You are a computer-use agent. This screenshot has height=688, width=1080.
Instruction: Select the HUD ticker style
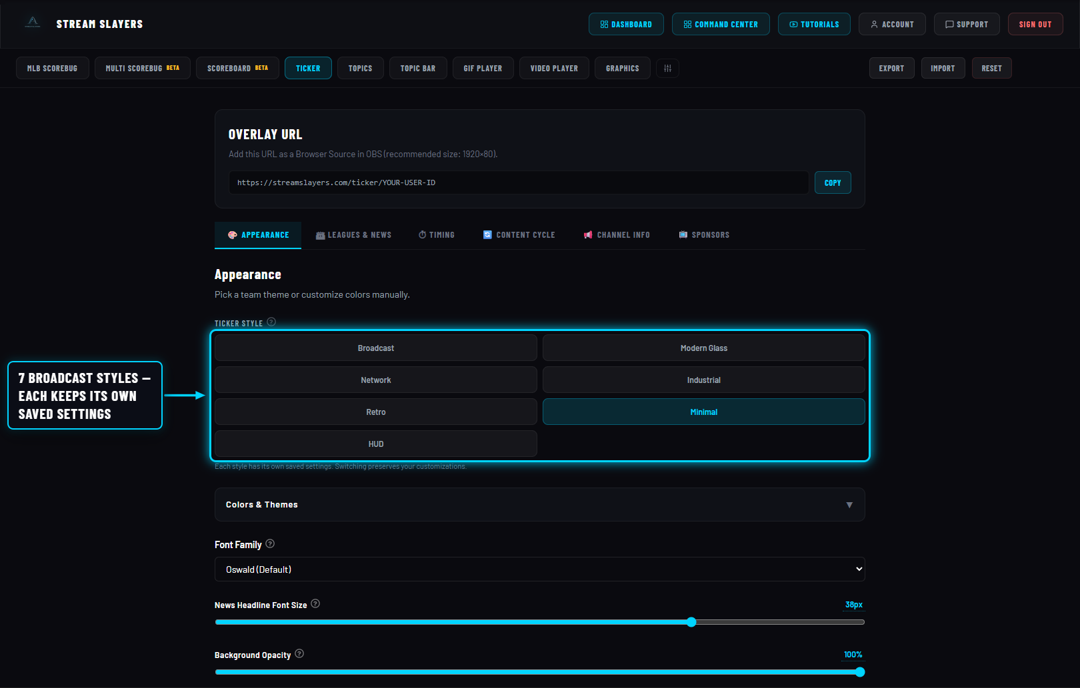376,444
